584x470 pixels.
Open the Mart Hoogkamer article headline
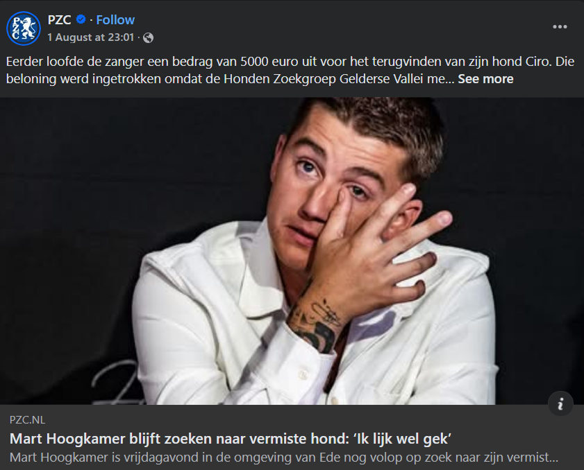point(231,439)
